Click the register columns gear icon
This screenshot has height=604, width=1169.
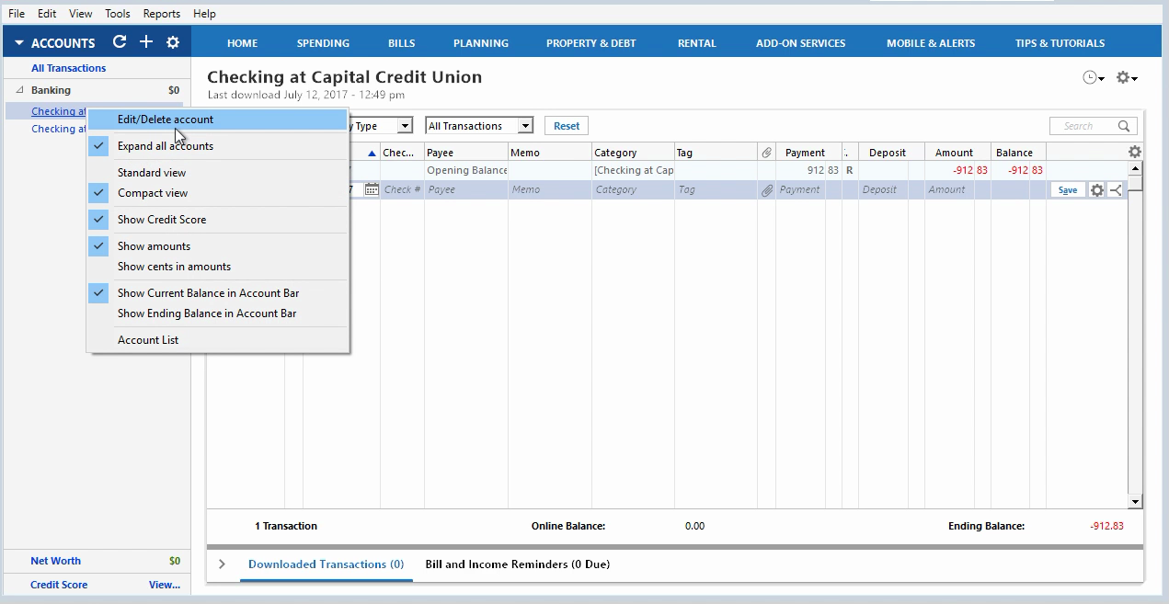click(1134, 152)
